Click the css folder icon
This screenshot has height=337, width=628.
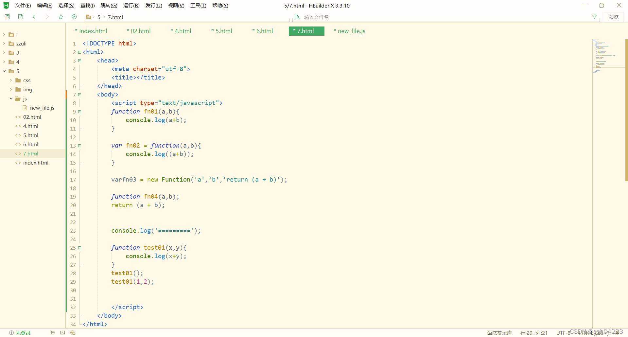click(18, 80)
